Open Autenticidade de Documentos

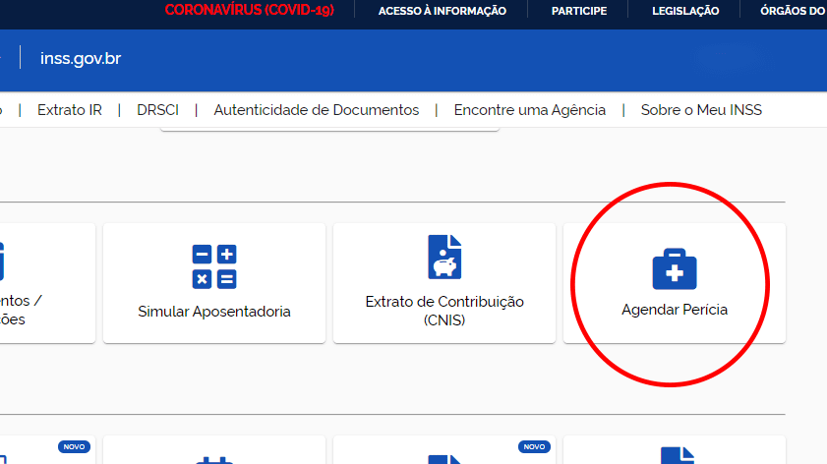click(316, 110)
